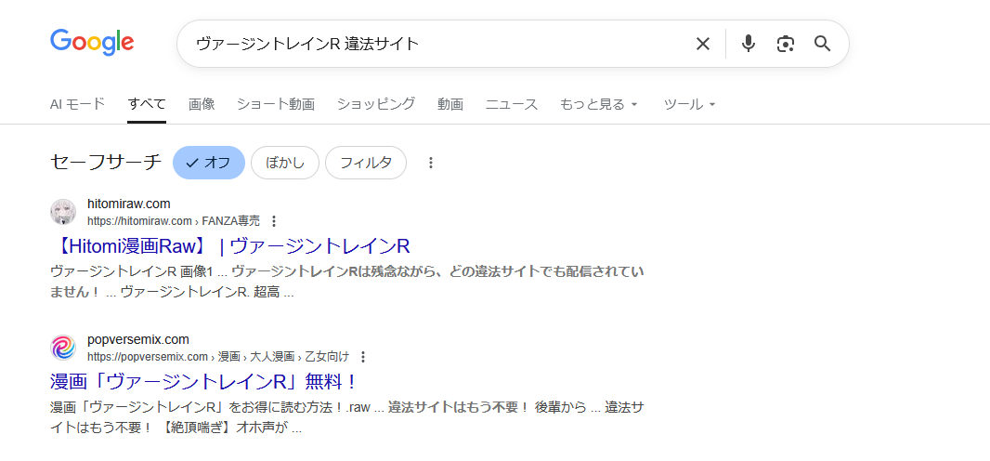Click hitomiraw.com site favicon
Screen dimensions: 990x461
click(63, 212)
